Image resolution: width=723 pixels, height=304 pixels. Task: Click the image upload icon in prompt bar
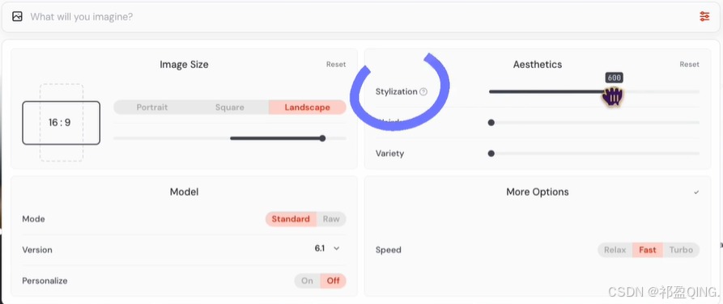tap(17, 17)
